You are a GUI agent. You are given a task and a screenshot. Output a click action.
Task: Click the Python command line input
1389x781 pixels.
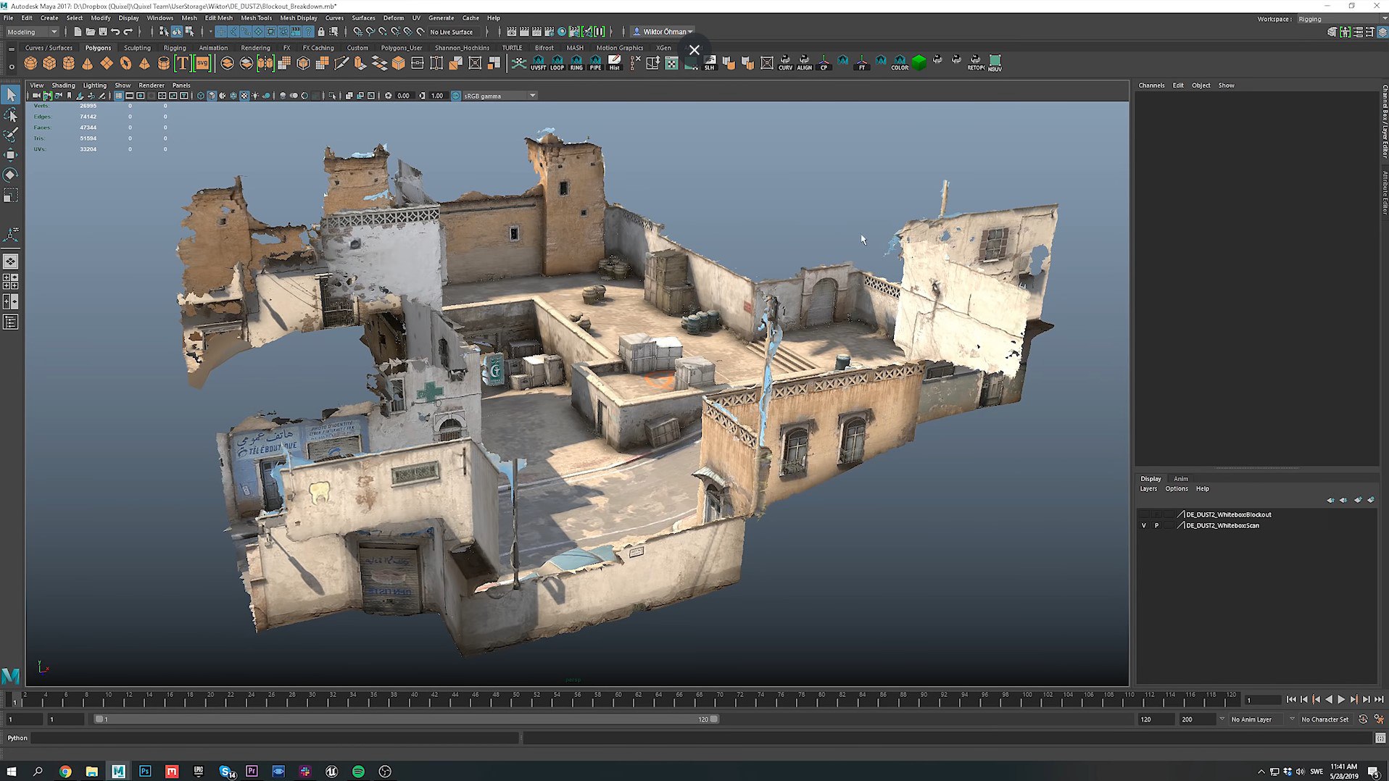(275, 738)
